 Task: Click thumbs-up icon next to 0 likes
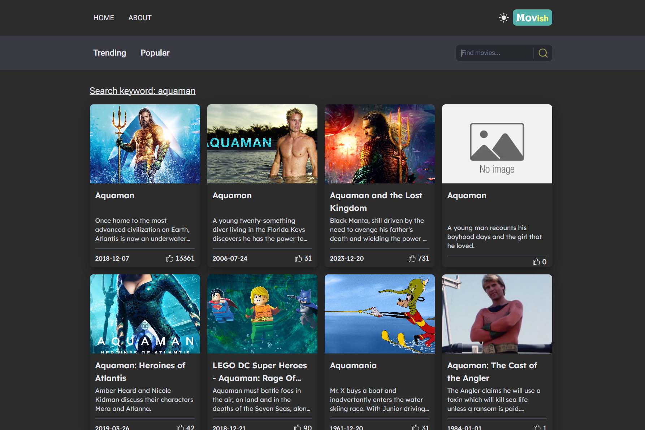click(536, 262)
